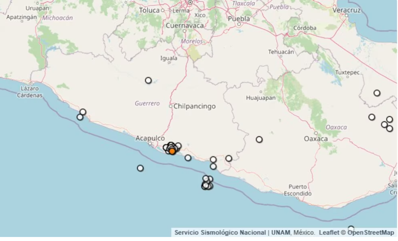Click the upper marker southeast of Lázaro Cárdenas
This screenshot has height=241, width=398.
pyautogui.click(x=83, y=112)
